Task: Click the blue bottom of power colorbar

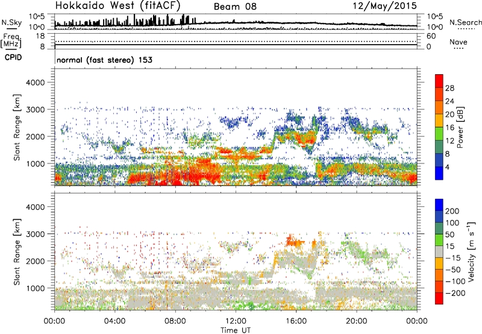Action: (x=439, y=173)
